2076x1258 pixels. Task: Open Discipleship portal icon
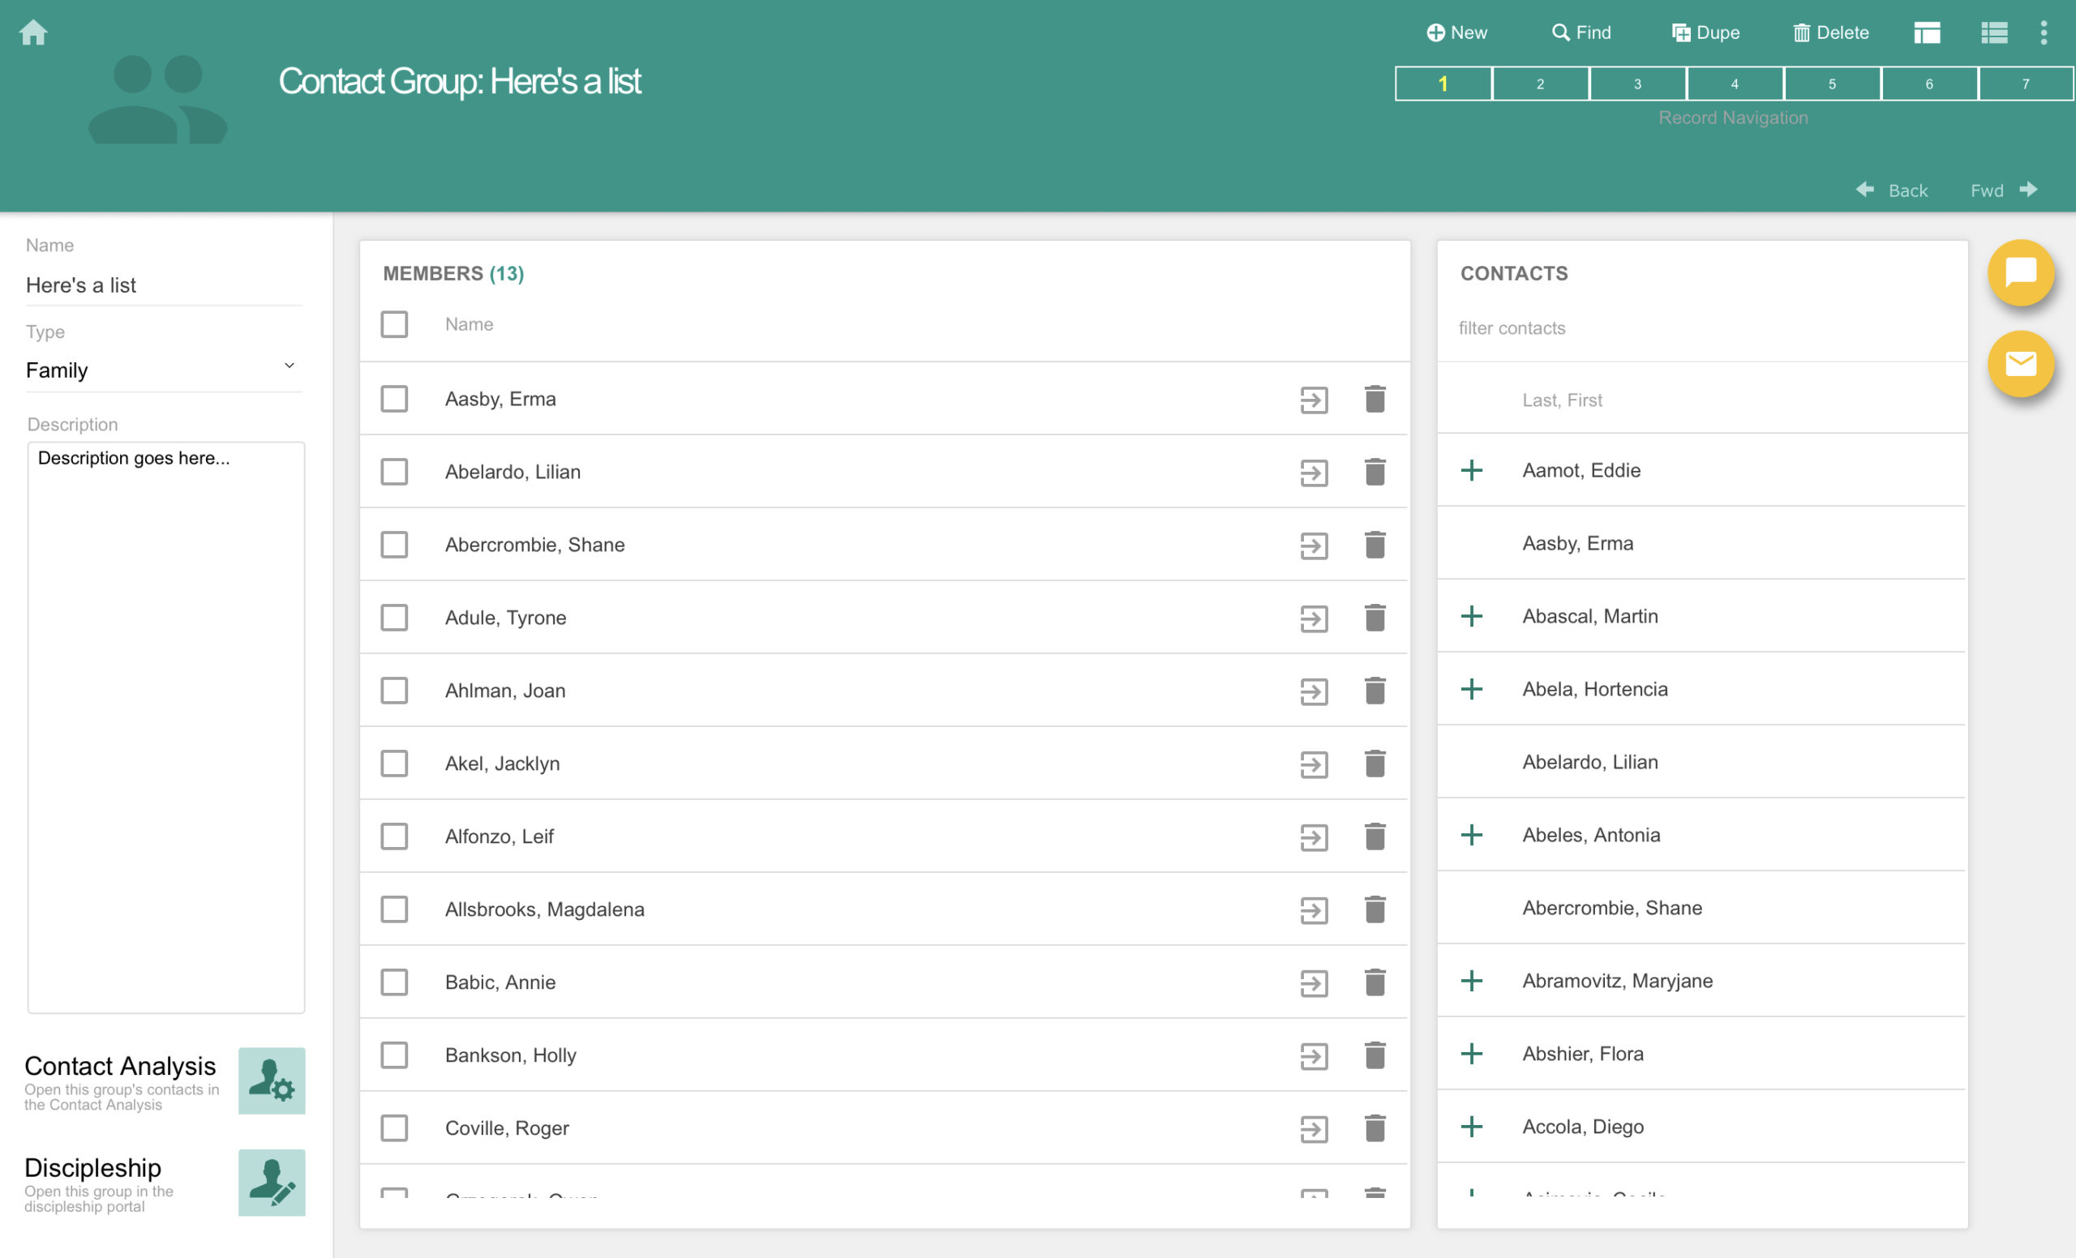click(x=272, y=1183)
